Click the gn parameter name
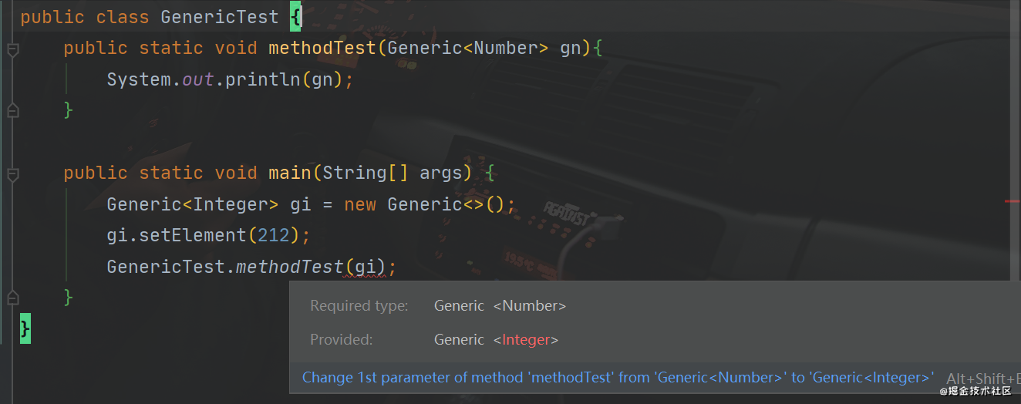The height and width of the screenshot is (404, 1021). (x=570, y=48)
